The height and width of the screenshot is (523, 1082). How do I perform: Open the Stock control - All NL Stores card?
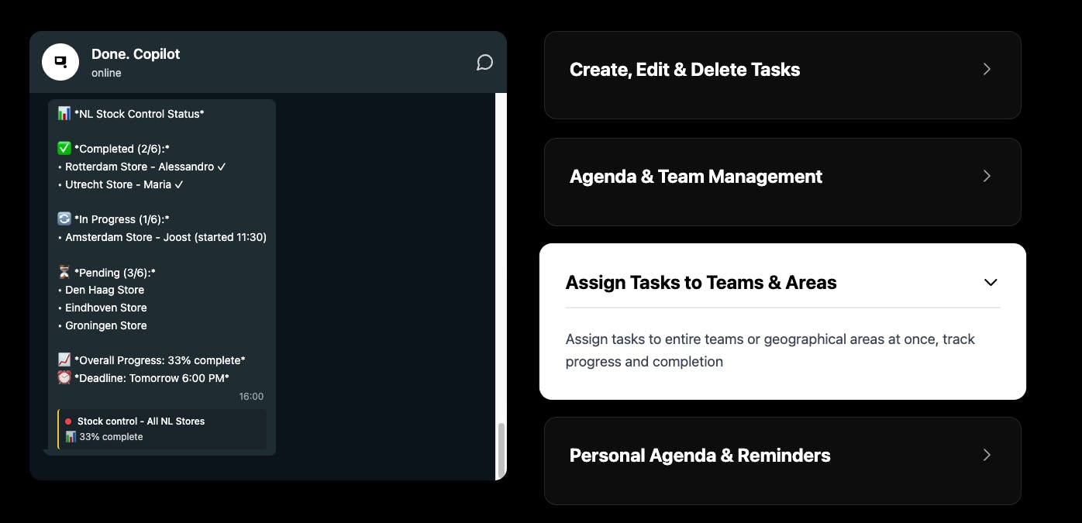point(162,429)
